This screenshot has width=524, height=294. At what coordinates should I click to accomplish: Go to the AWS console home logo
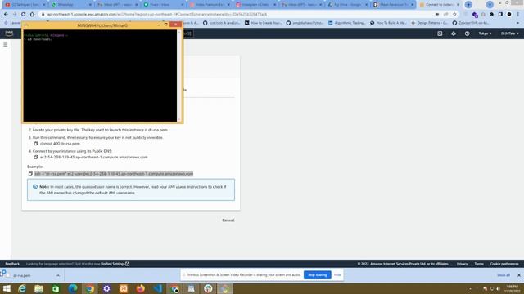(x=9, y=33)
